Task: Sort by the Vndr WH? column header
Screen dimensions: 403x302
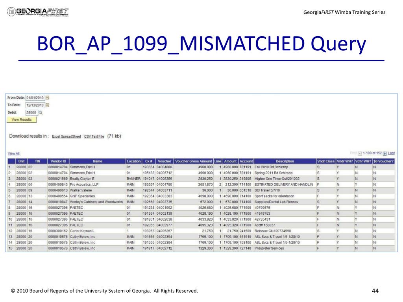Action: tap(345, 161)
